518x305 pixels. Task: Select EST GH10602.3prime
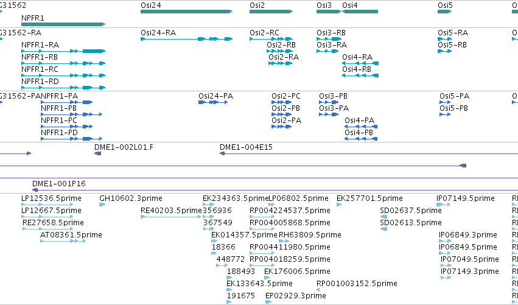point(102,205)
